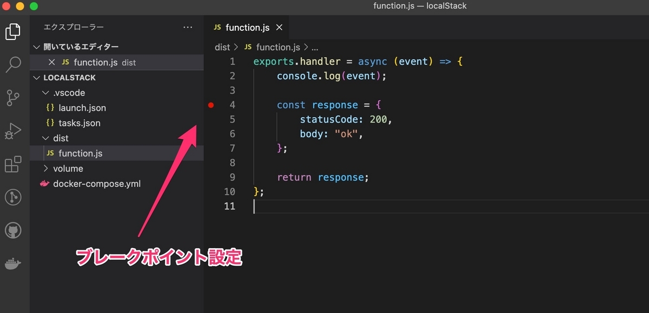Click the dist breadcrumb segment

[222, 47]
